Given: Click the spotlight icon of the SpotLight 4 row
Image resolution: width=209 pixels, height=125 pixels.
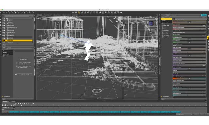Looking at the screenshot, I should coord(7,39).
